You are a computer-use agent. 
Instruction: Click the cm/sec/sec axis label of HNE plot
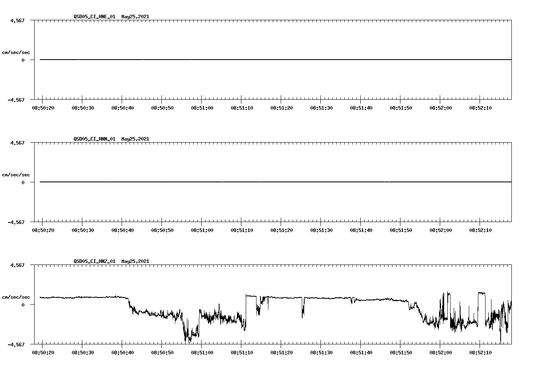pos(16,52)
